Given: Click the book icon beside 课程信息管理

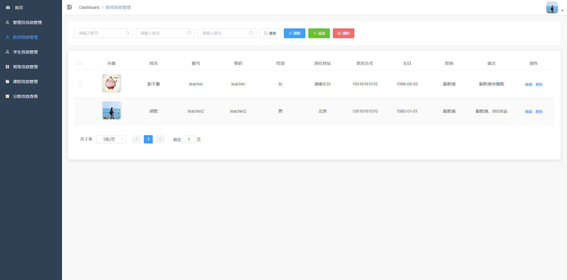Looking at the screenshot, I should point(7,82).
